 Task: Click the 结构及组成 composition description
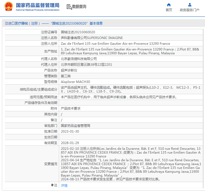(x=130, y=89)
